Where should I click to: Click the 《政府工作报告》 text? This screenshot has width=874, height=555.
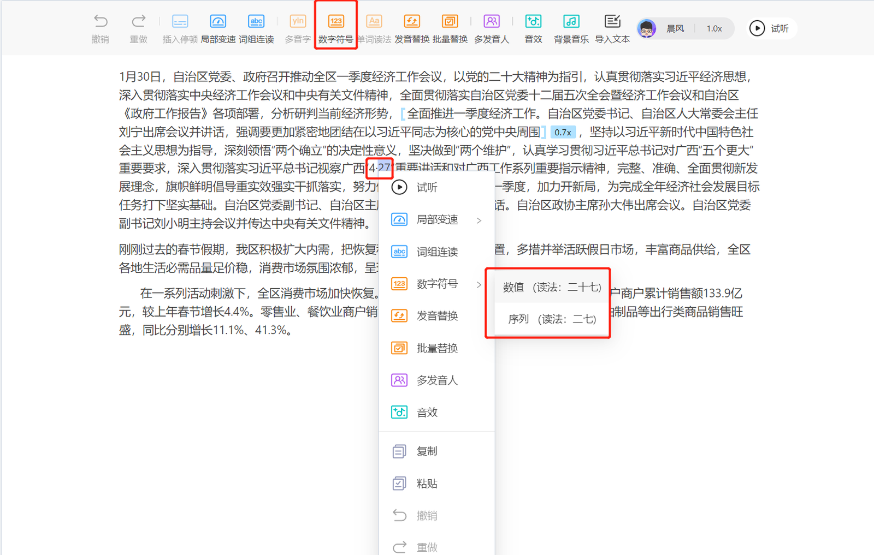(166, 114)
